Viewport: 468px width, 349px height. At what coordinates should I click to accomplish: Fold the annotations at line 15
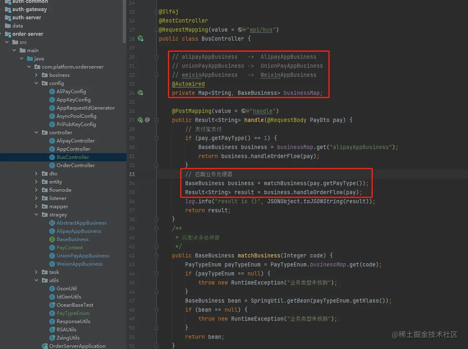click(x=156, y=11)
